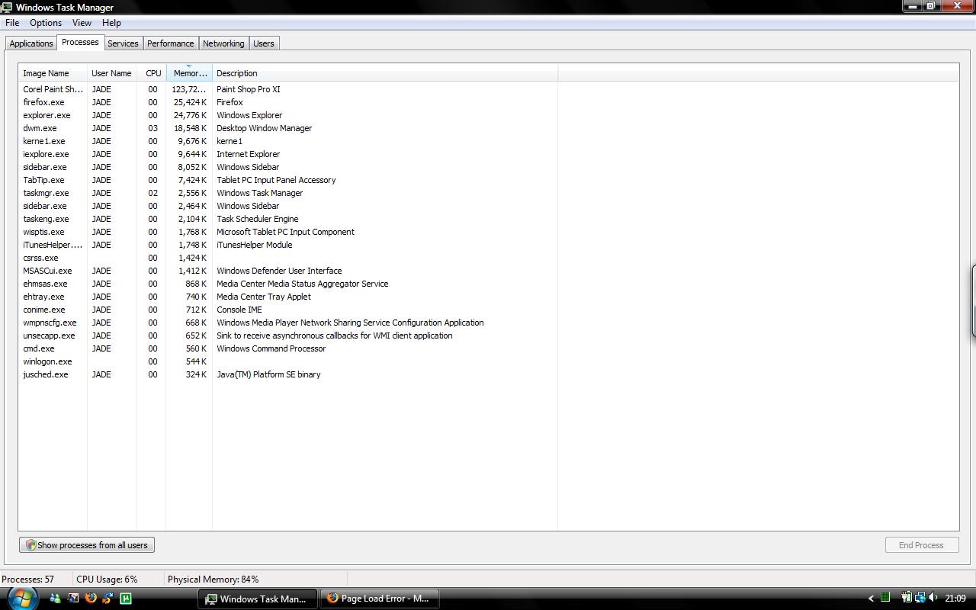Click Show processes from all users
Viewport: 976px width, 610px height.
click(87, 545)
